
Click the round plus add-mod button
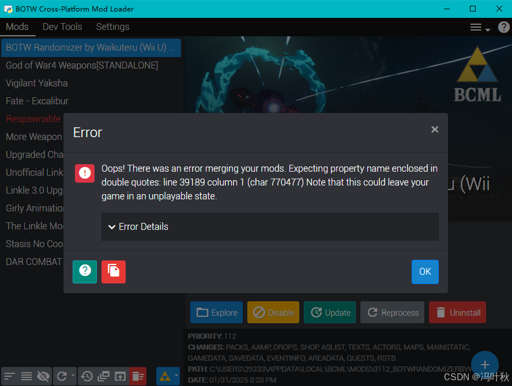(x=484, y=365)
